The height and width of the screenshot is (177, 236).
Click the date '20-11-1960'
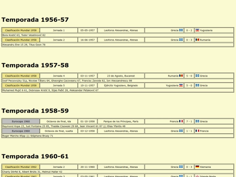coord(87,167)
